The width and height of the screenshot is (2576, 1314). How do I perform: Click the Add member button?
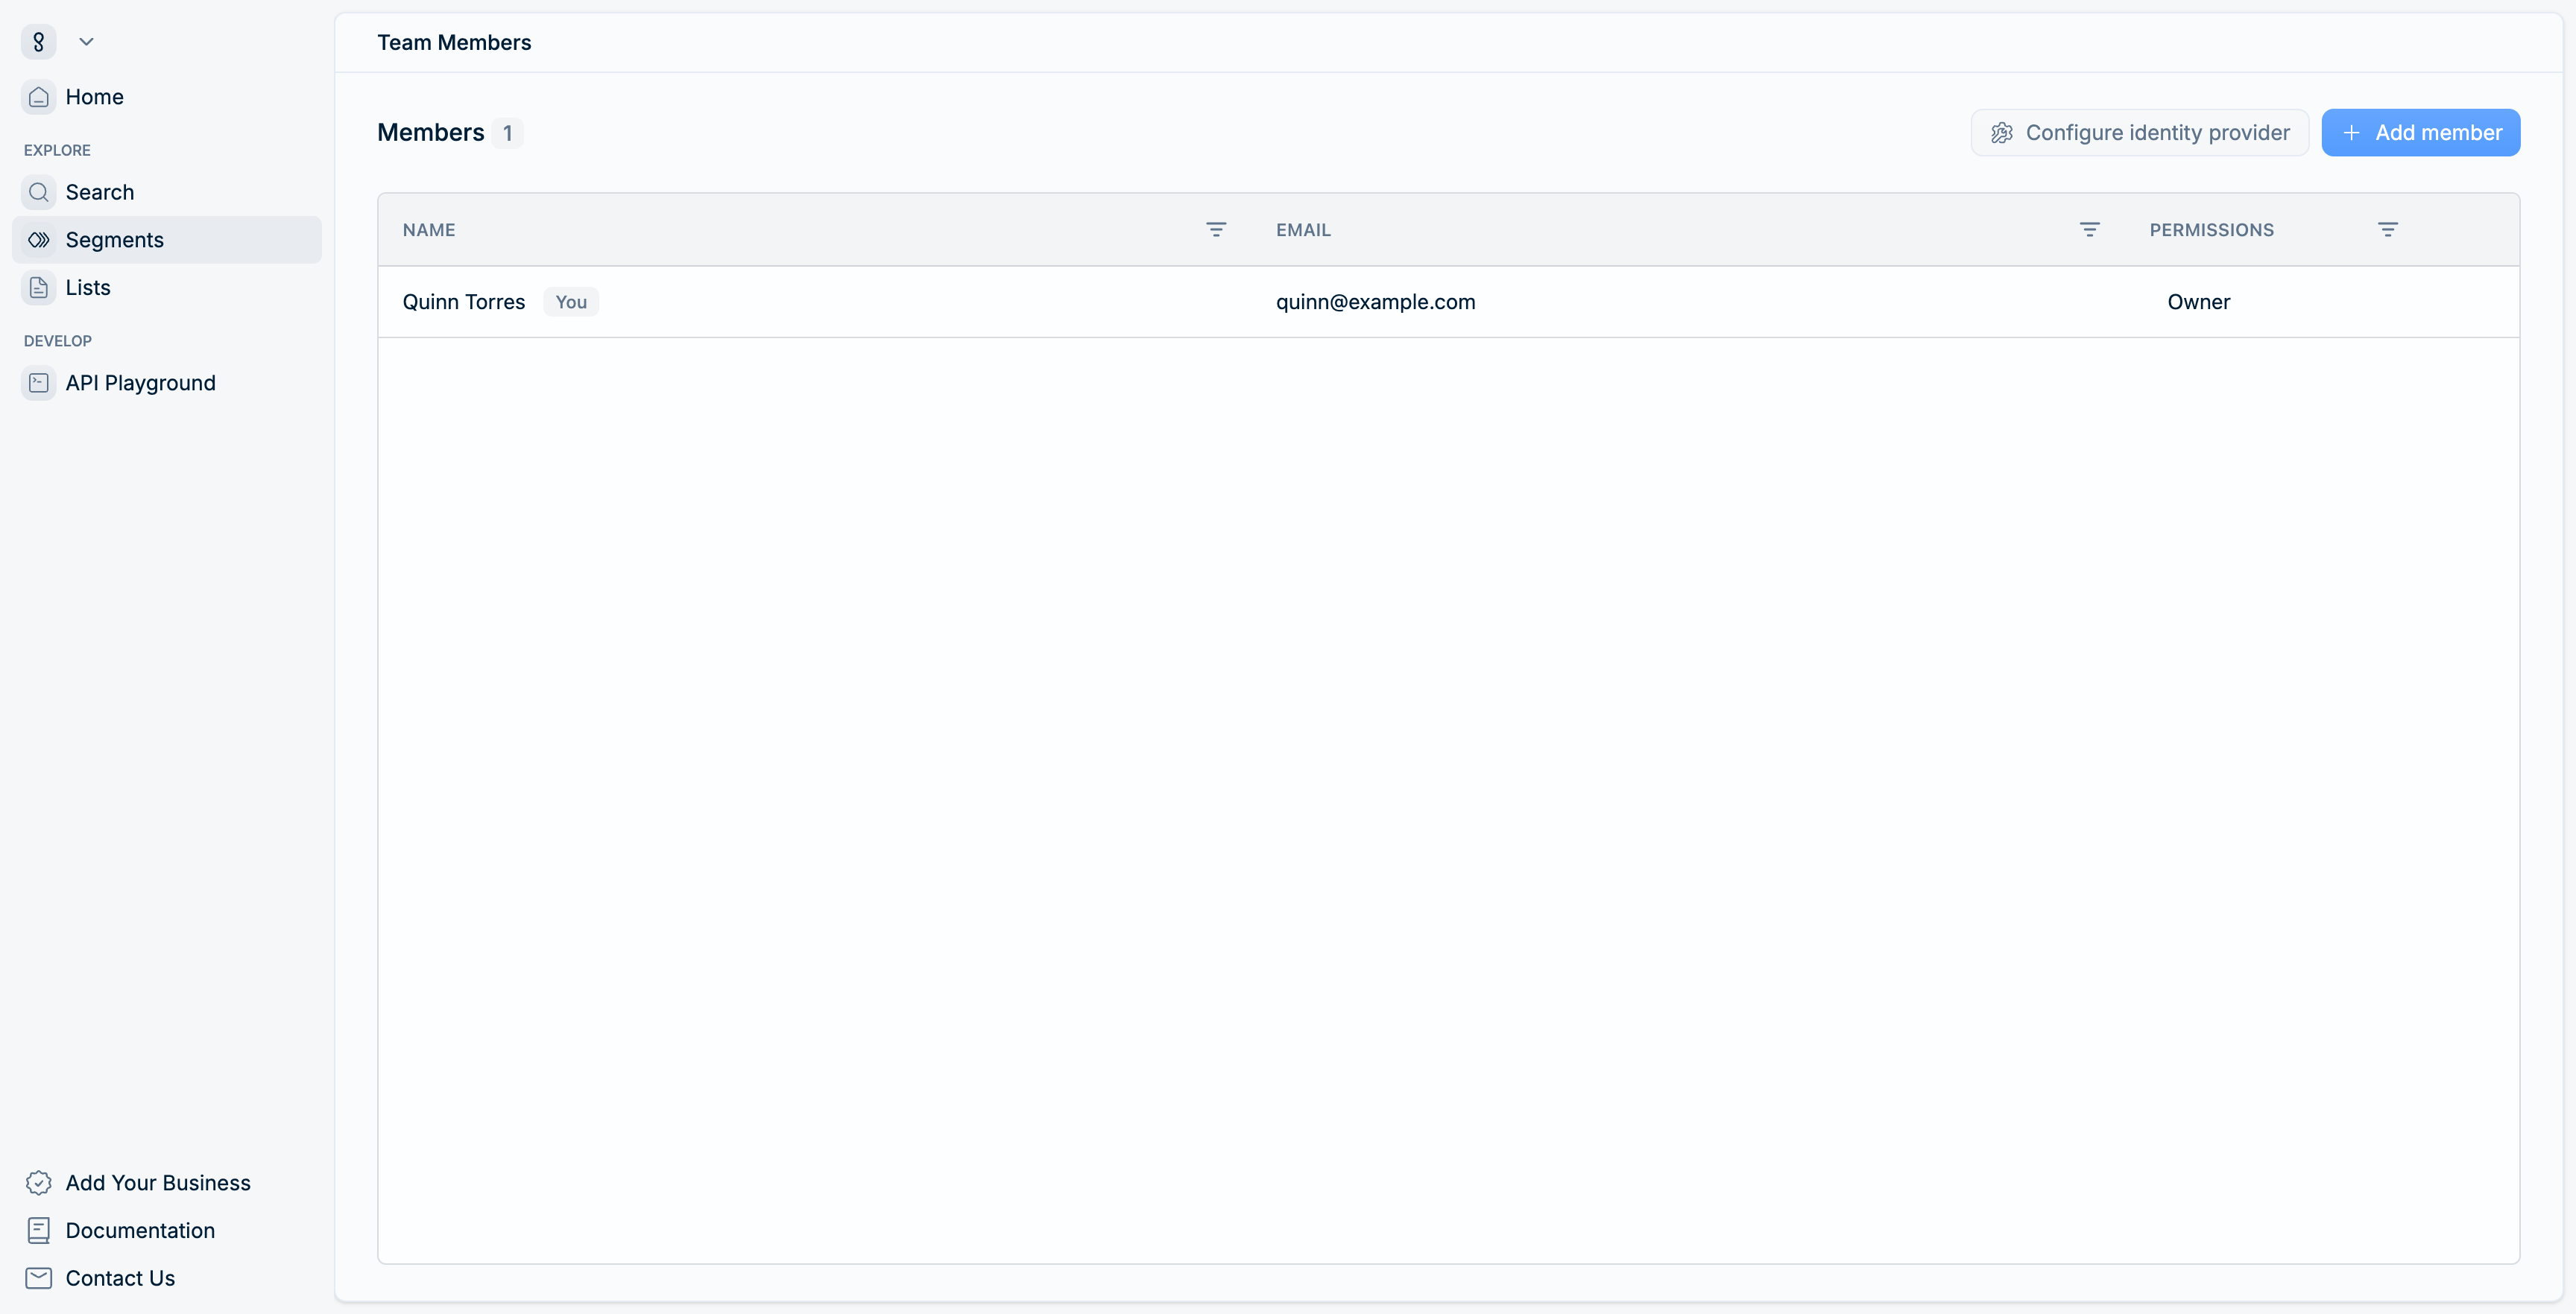pyautogui.click(x=2420, y=133)
